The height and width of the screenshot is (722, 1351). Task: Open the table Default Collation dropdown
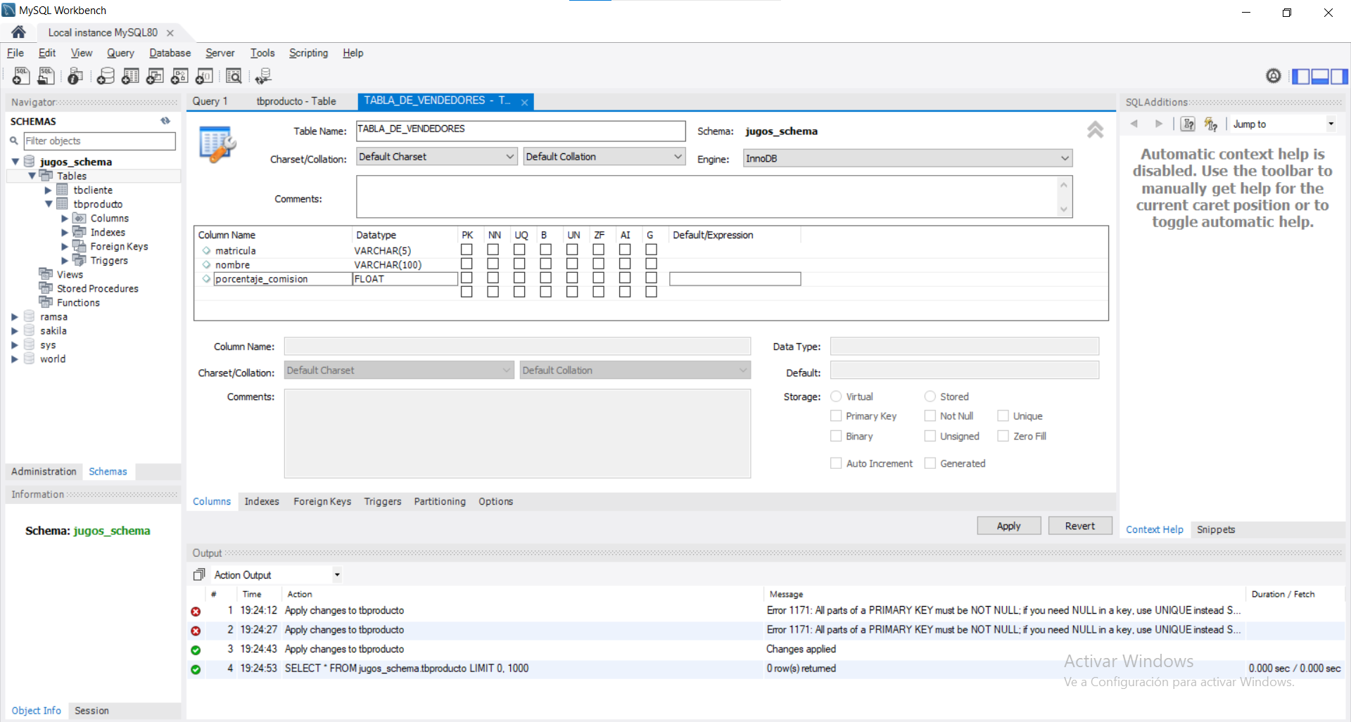point(604,157)
